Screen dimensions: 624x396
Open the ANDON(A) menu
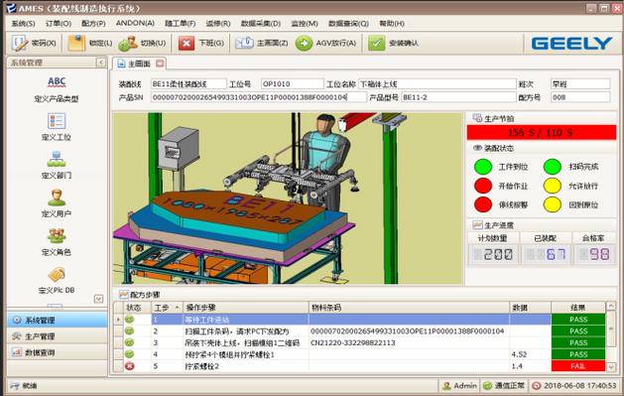(x=135, y=23)
